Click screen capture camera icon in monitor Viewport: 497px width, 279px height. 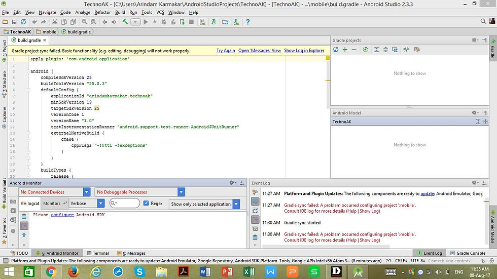tap(13, 201)
